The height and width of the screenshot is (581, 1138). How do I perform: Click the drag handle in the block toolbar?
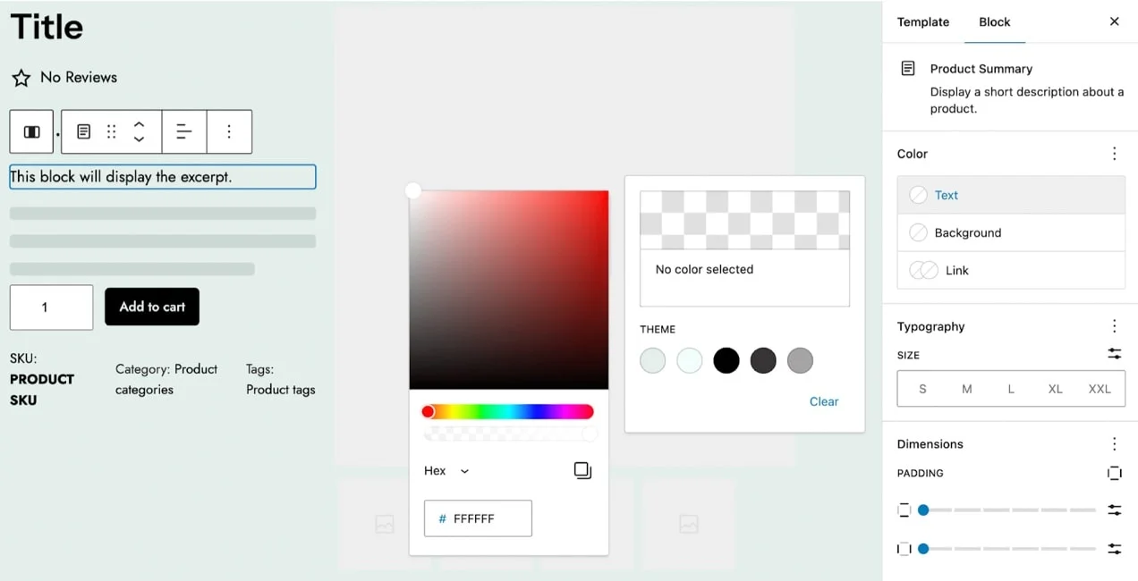[x=111, y=131]
